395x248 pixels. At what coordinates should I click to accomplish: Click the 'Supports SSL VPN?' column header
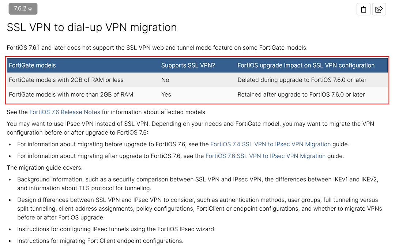(188, 65)
